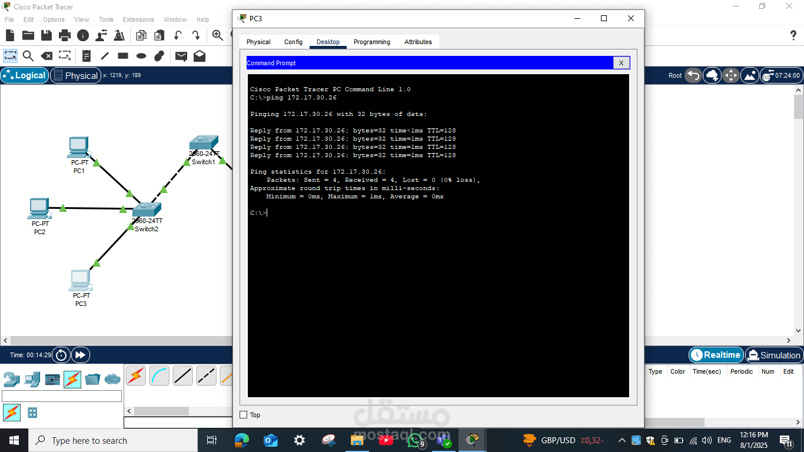The height and width of the screenshot is (452, 804).
Task: Pick the copper straight-through solid cable
Action: (182, 375)
